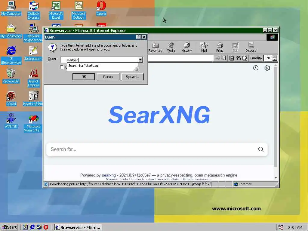Open the Favorites toolbar button
This screenshot has width=308, height=231.
pyautogui.click(x=155, y=47)
